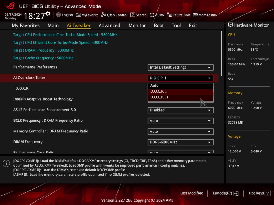Switch to EzMode(F7)
Screen dimensions: 274x205
click(x=225, y=193)
